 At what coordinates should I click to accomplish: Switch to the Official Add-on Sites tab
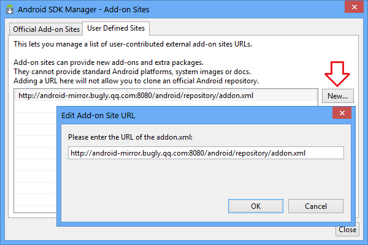tap(46, 29)
